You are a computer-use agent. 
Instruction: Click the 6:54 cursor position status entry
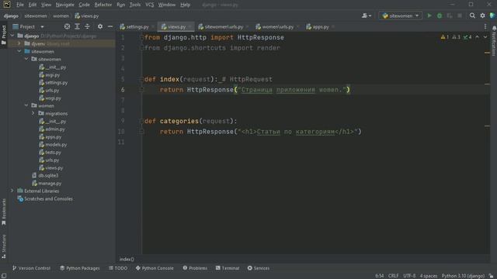click(x=380, y=276)
